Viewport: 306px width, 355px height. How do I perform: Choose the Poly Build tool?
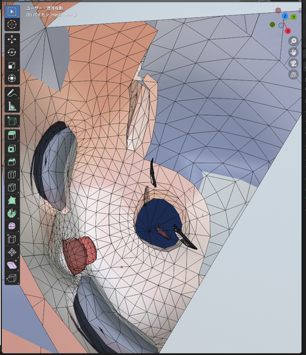[12, 200]
